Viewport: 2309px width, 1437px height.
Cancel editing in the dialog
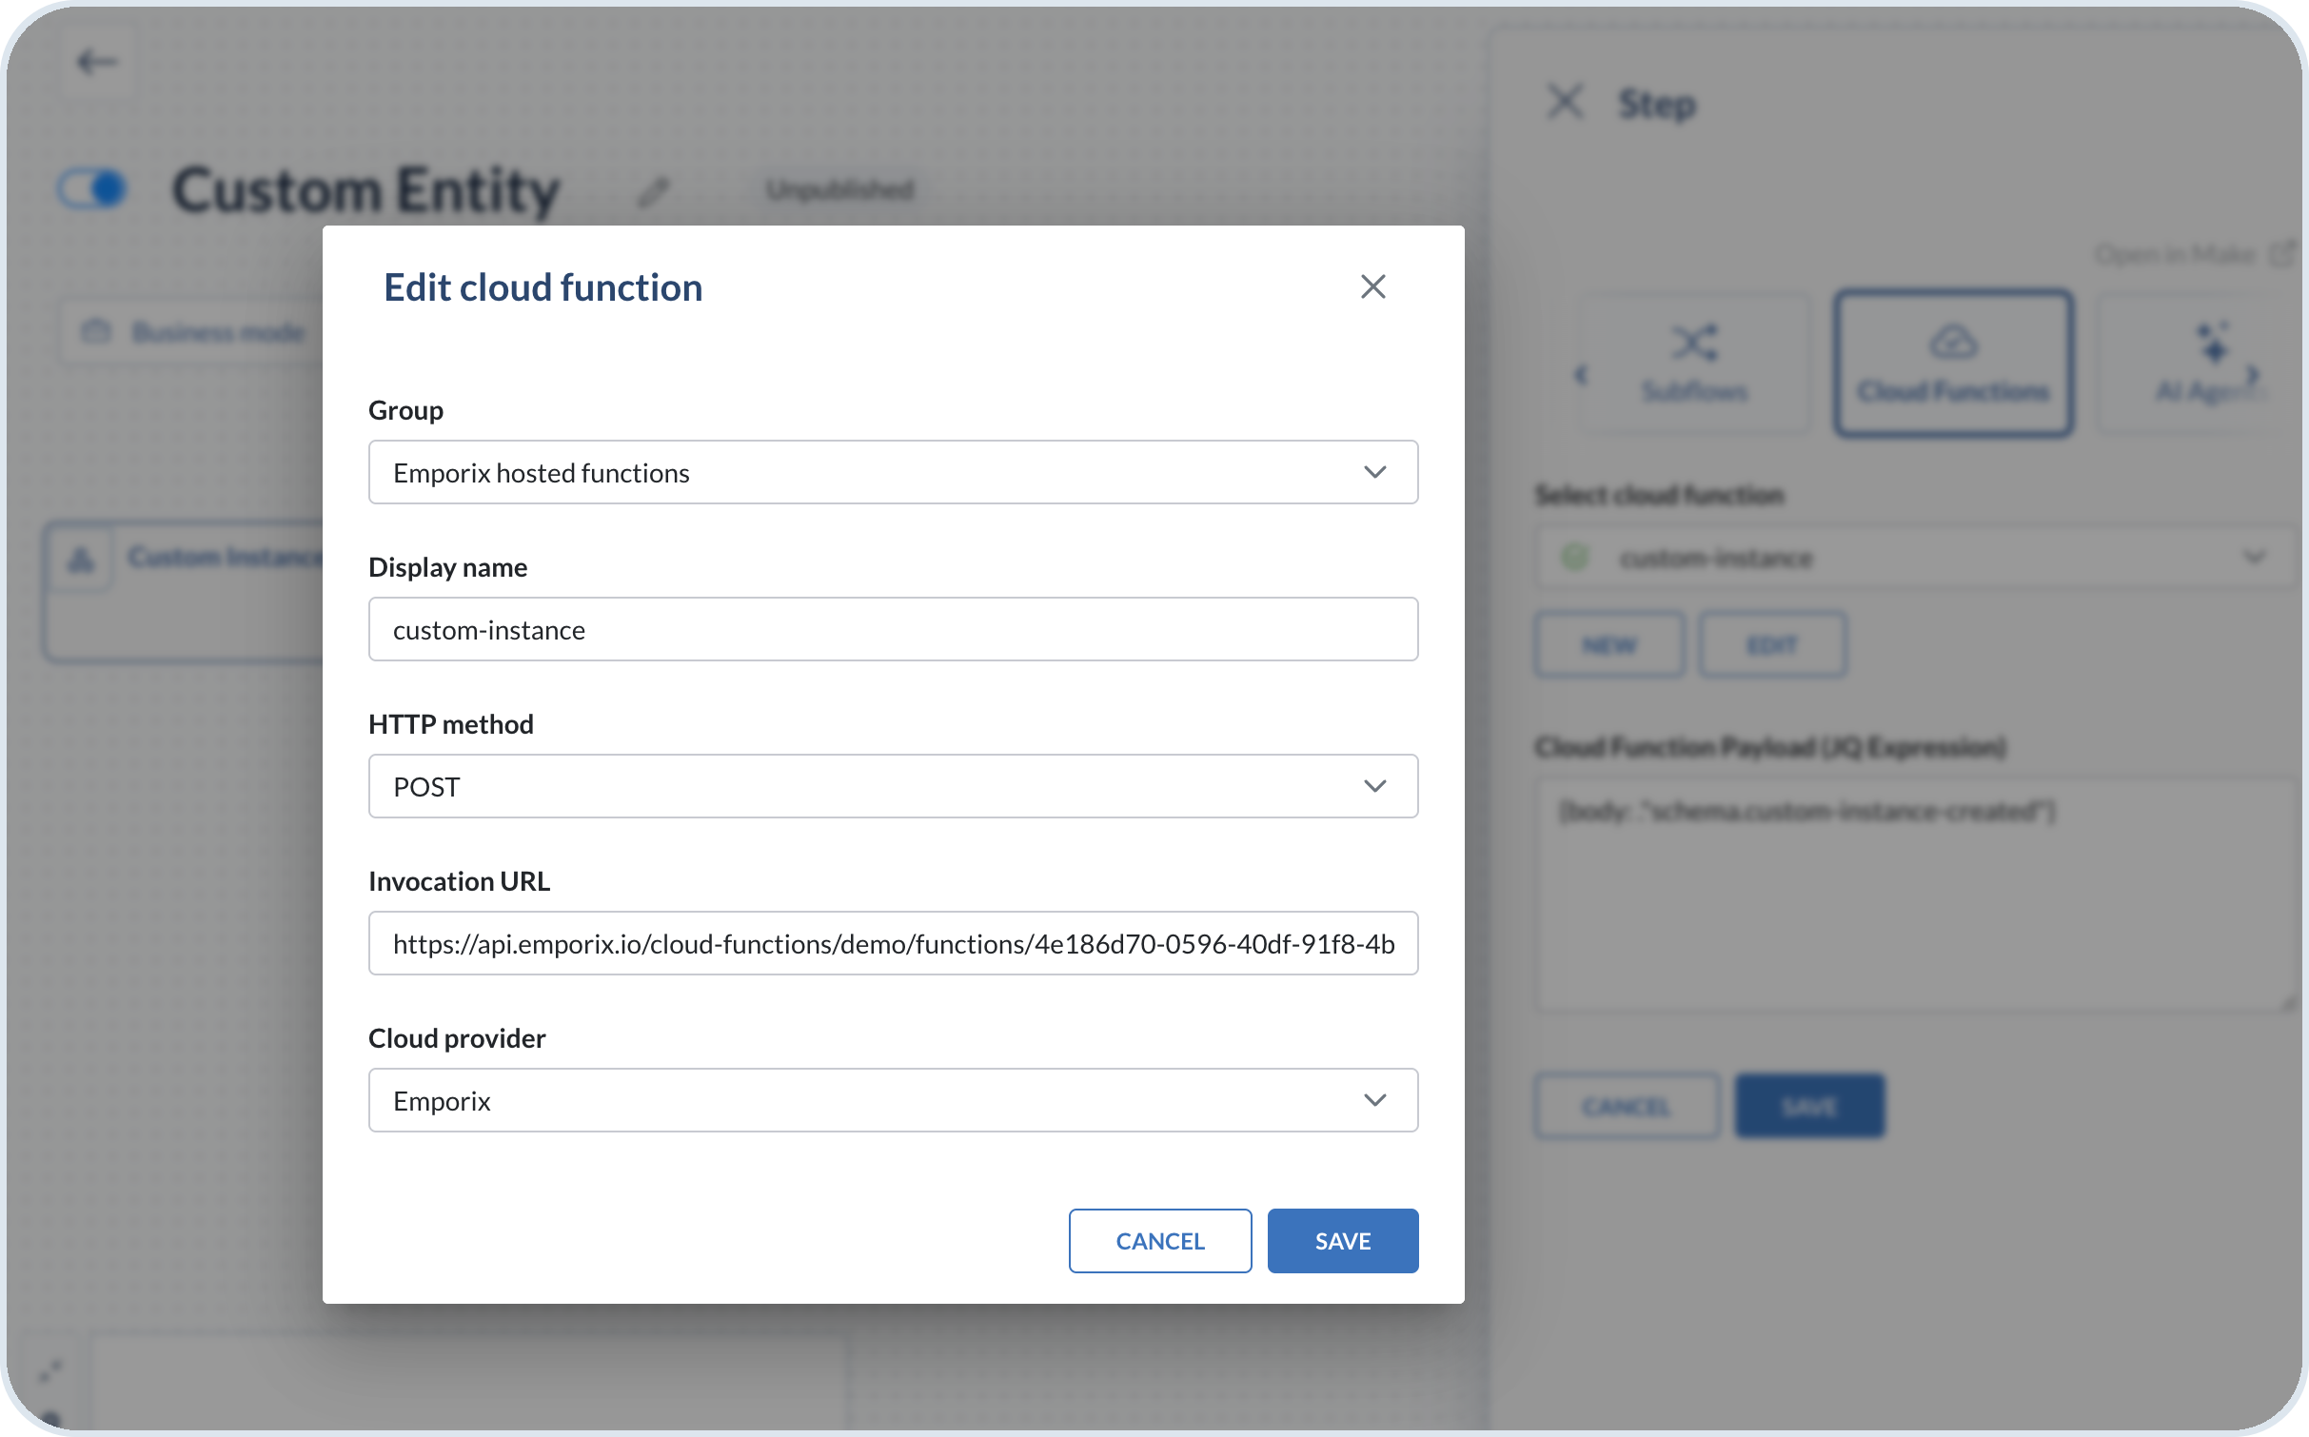[x=1160, y=1241]
